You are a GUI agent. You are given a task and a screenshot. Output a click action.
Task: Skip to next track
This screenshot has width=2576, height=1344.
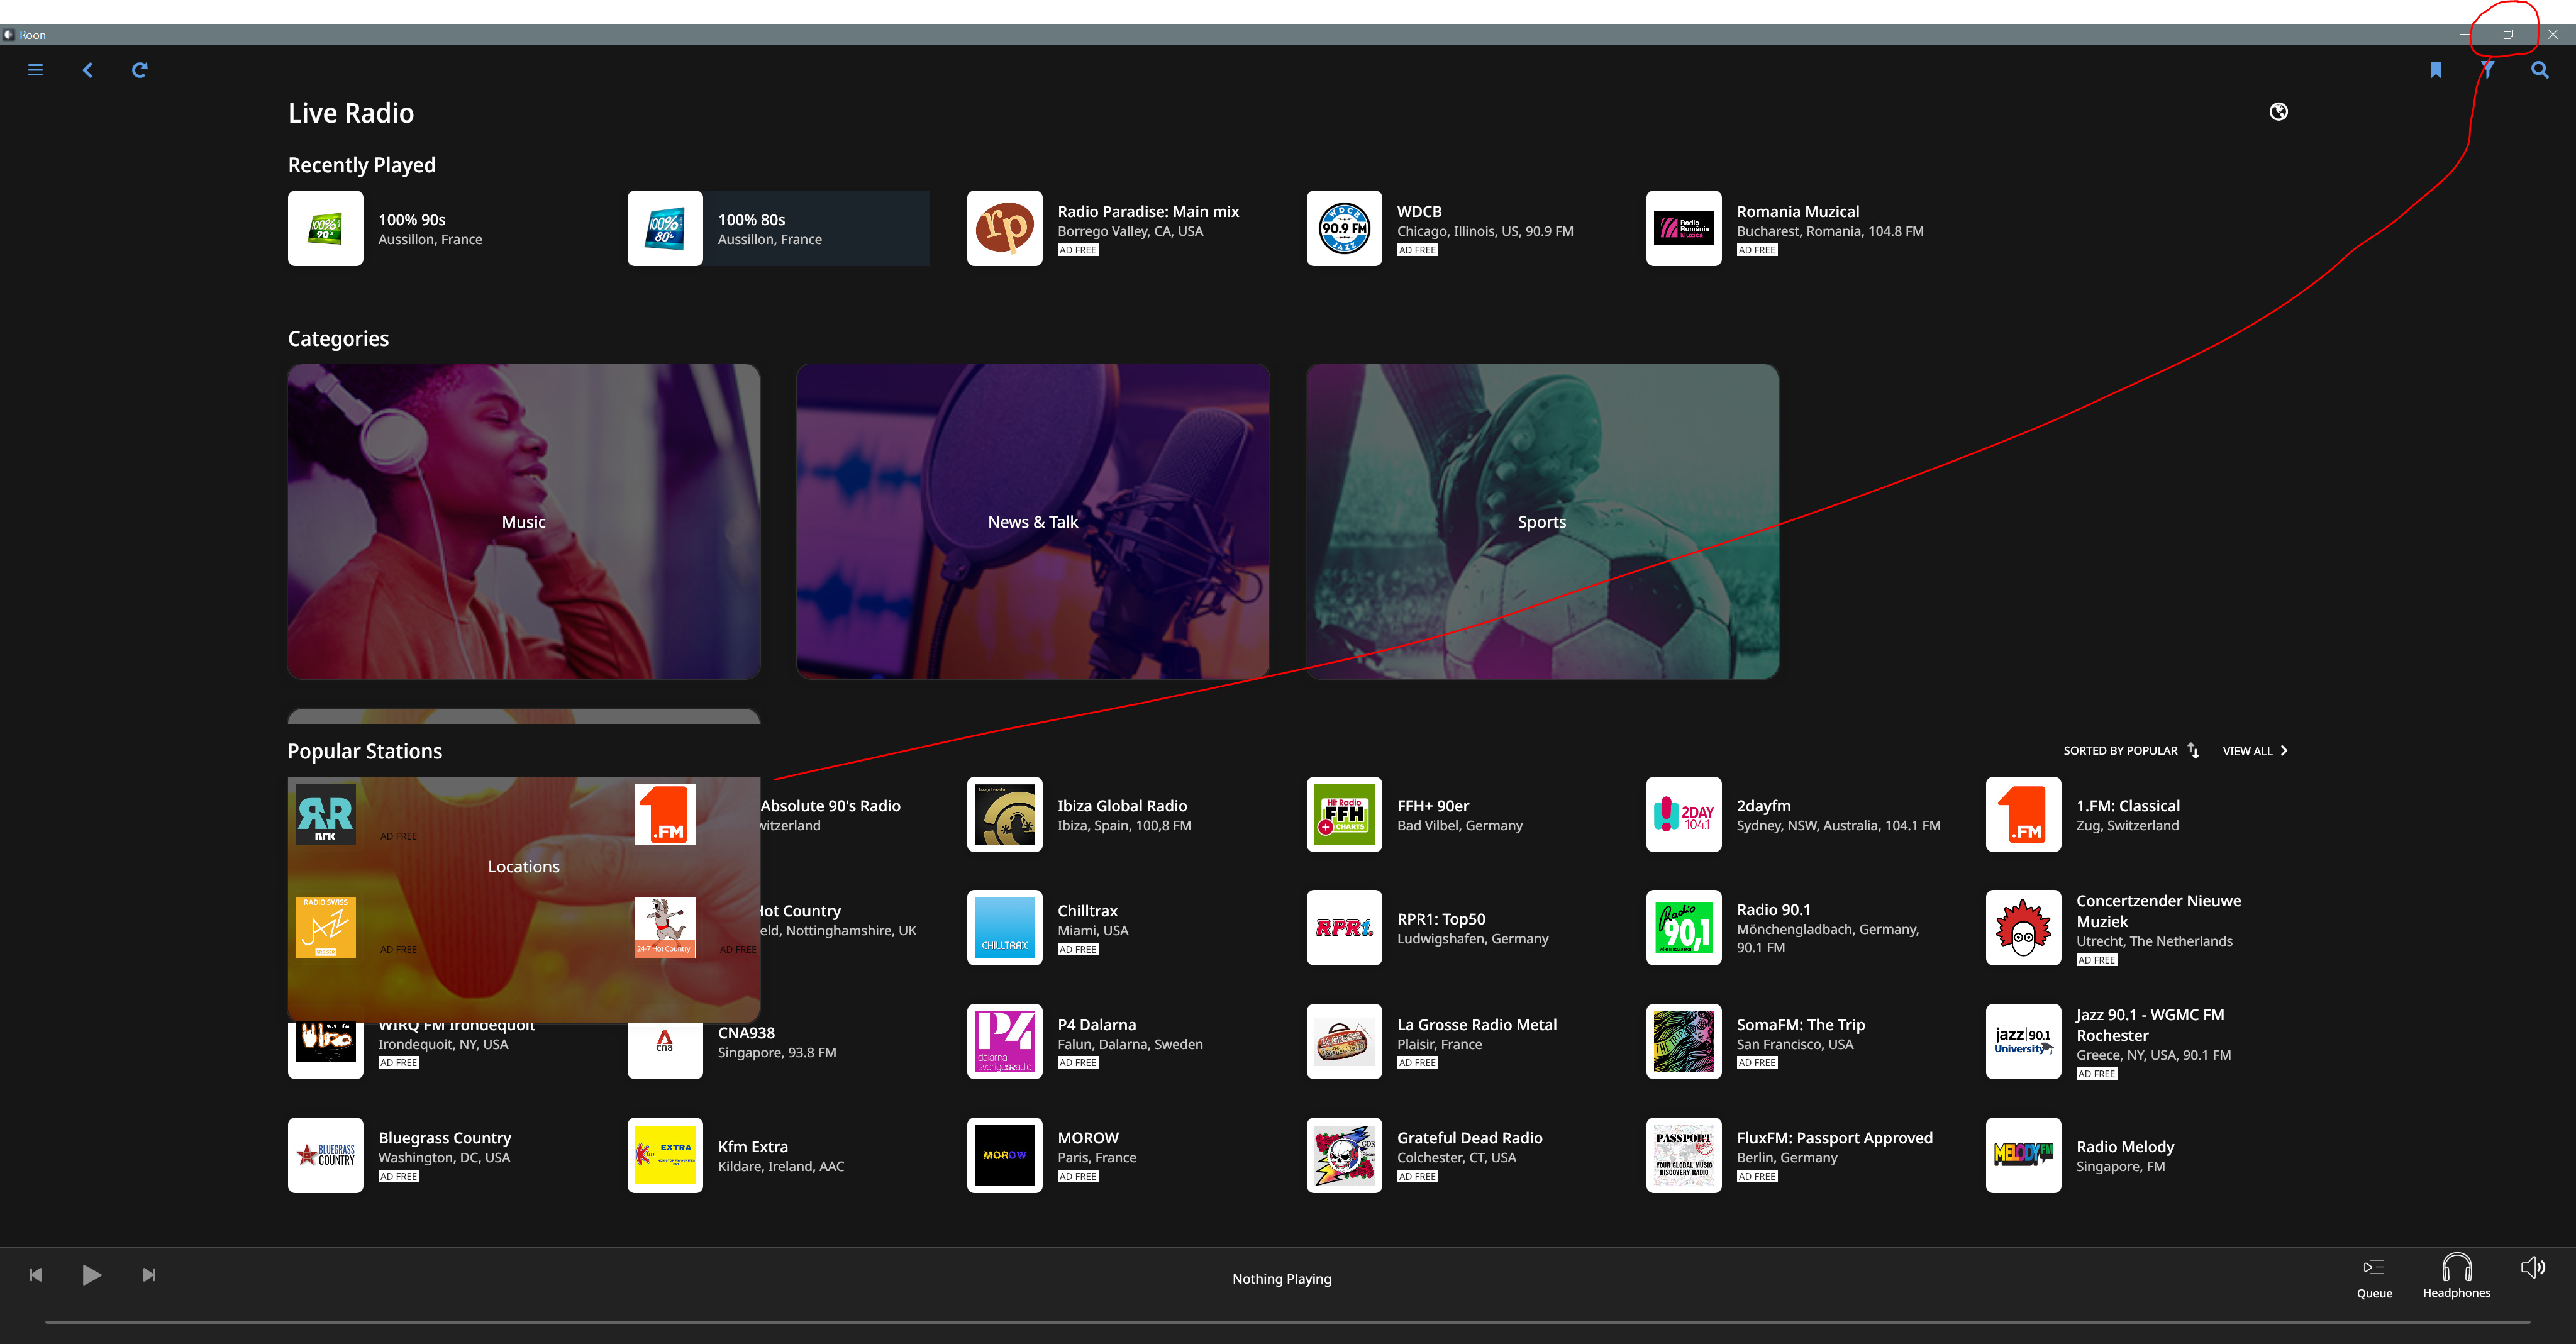149,1274
